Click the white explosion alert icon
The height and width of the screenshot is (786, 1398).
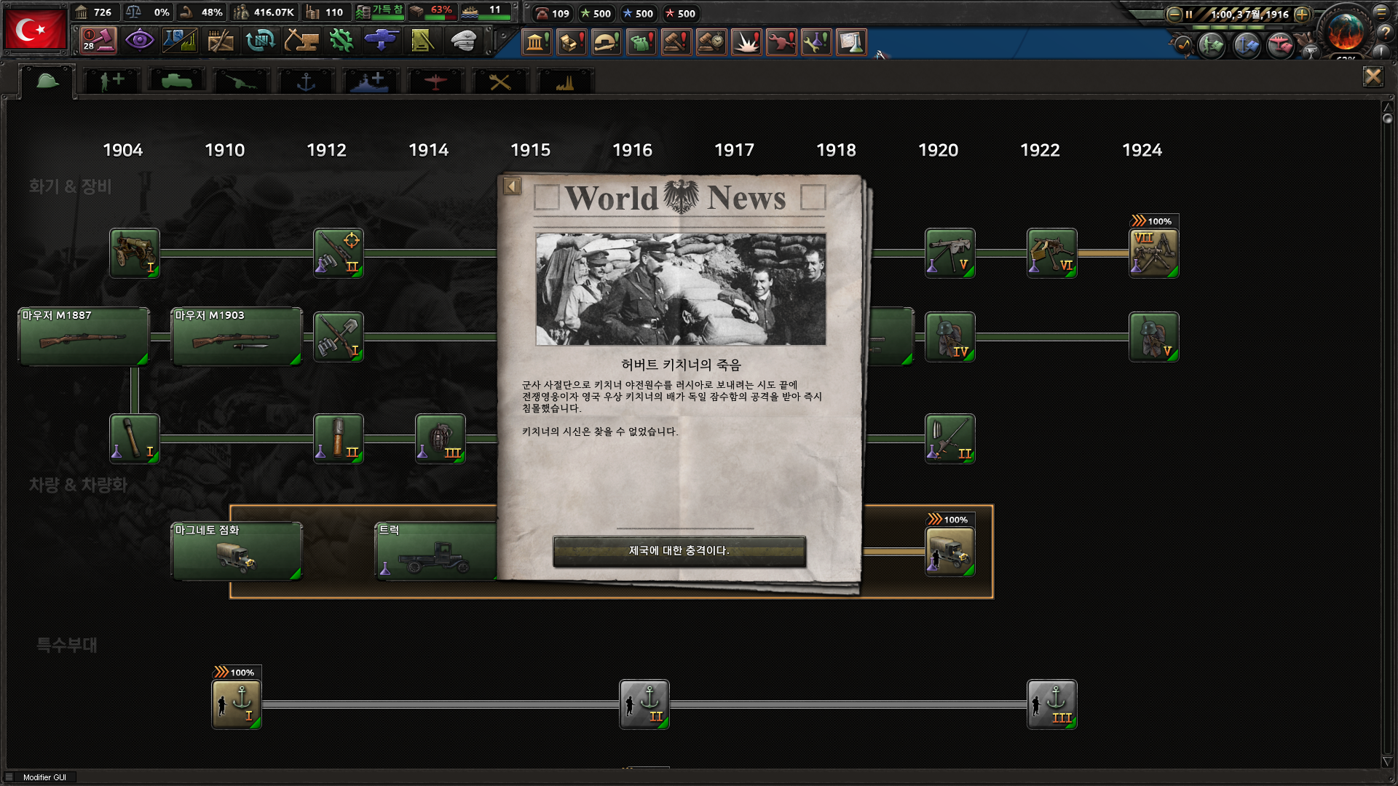tap(746, 42)
